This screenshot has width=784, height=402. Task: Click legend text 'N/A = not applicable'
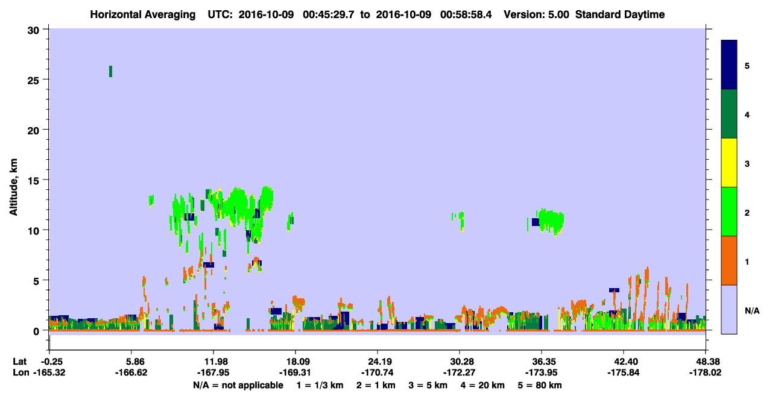pos(238,385)
